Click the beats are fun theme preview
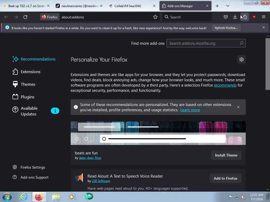 click(x=158, y=133)
